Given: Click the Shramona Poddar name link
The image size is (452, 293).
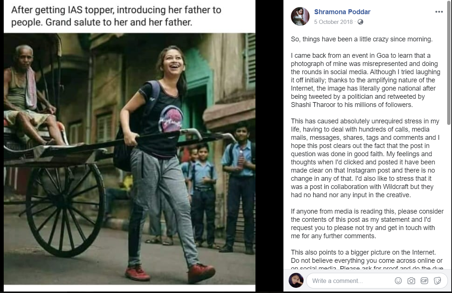Looking at the screenshot, I should point(342,12).
